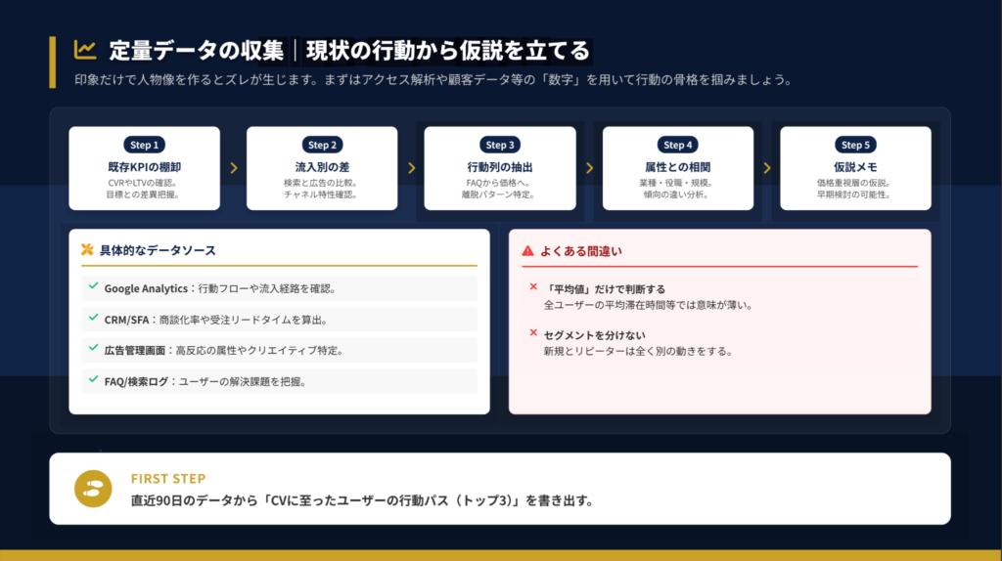Click the green checkmark beside 広告管理画面
This screenshot has height=561, width=1002.
(93, 349)
